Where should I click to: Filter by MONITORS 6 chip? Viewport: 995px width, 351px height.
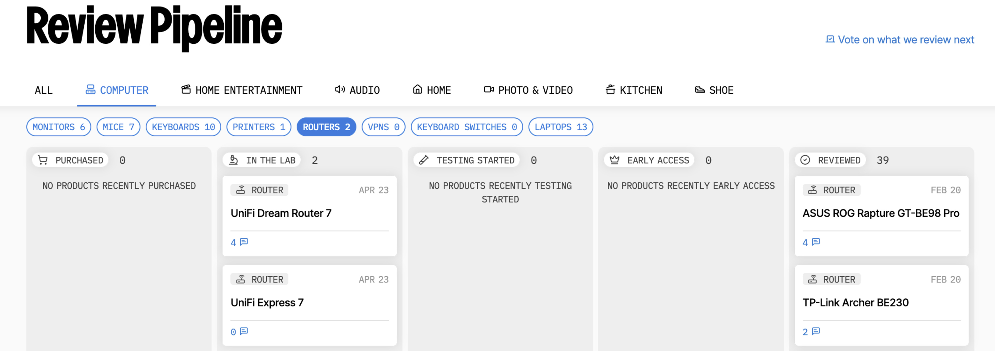pyautogui.click(x=59, y=127)
